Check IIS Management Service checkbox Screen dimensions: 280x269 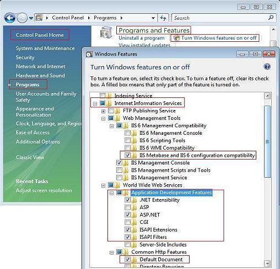pos(119,177)
